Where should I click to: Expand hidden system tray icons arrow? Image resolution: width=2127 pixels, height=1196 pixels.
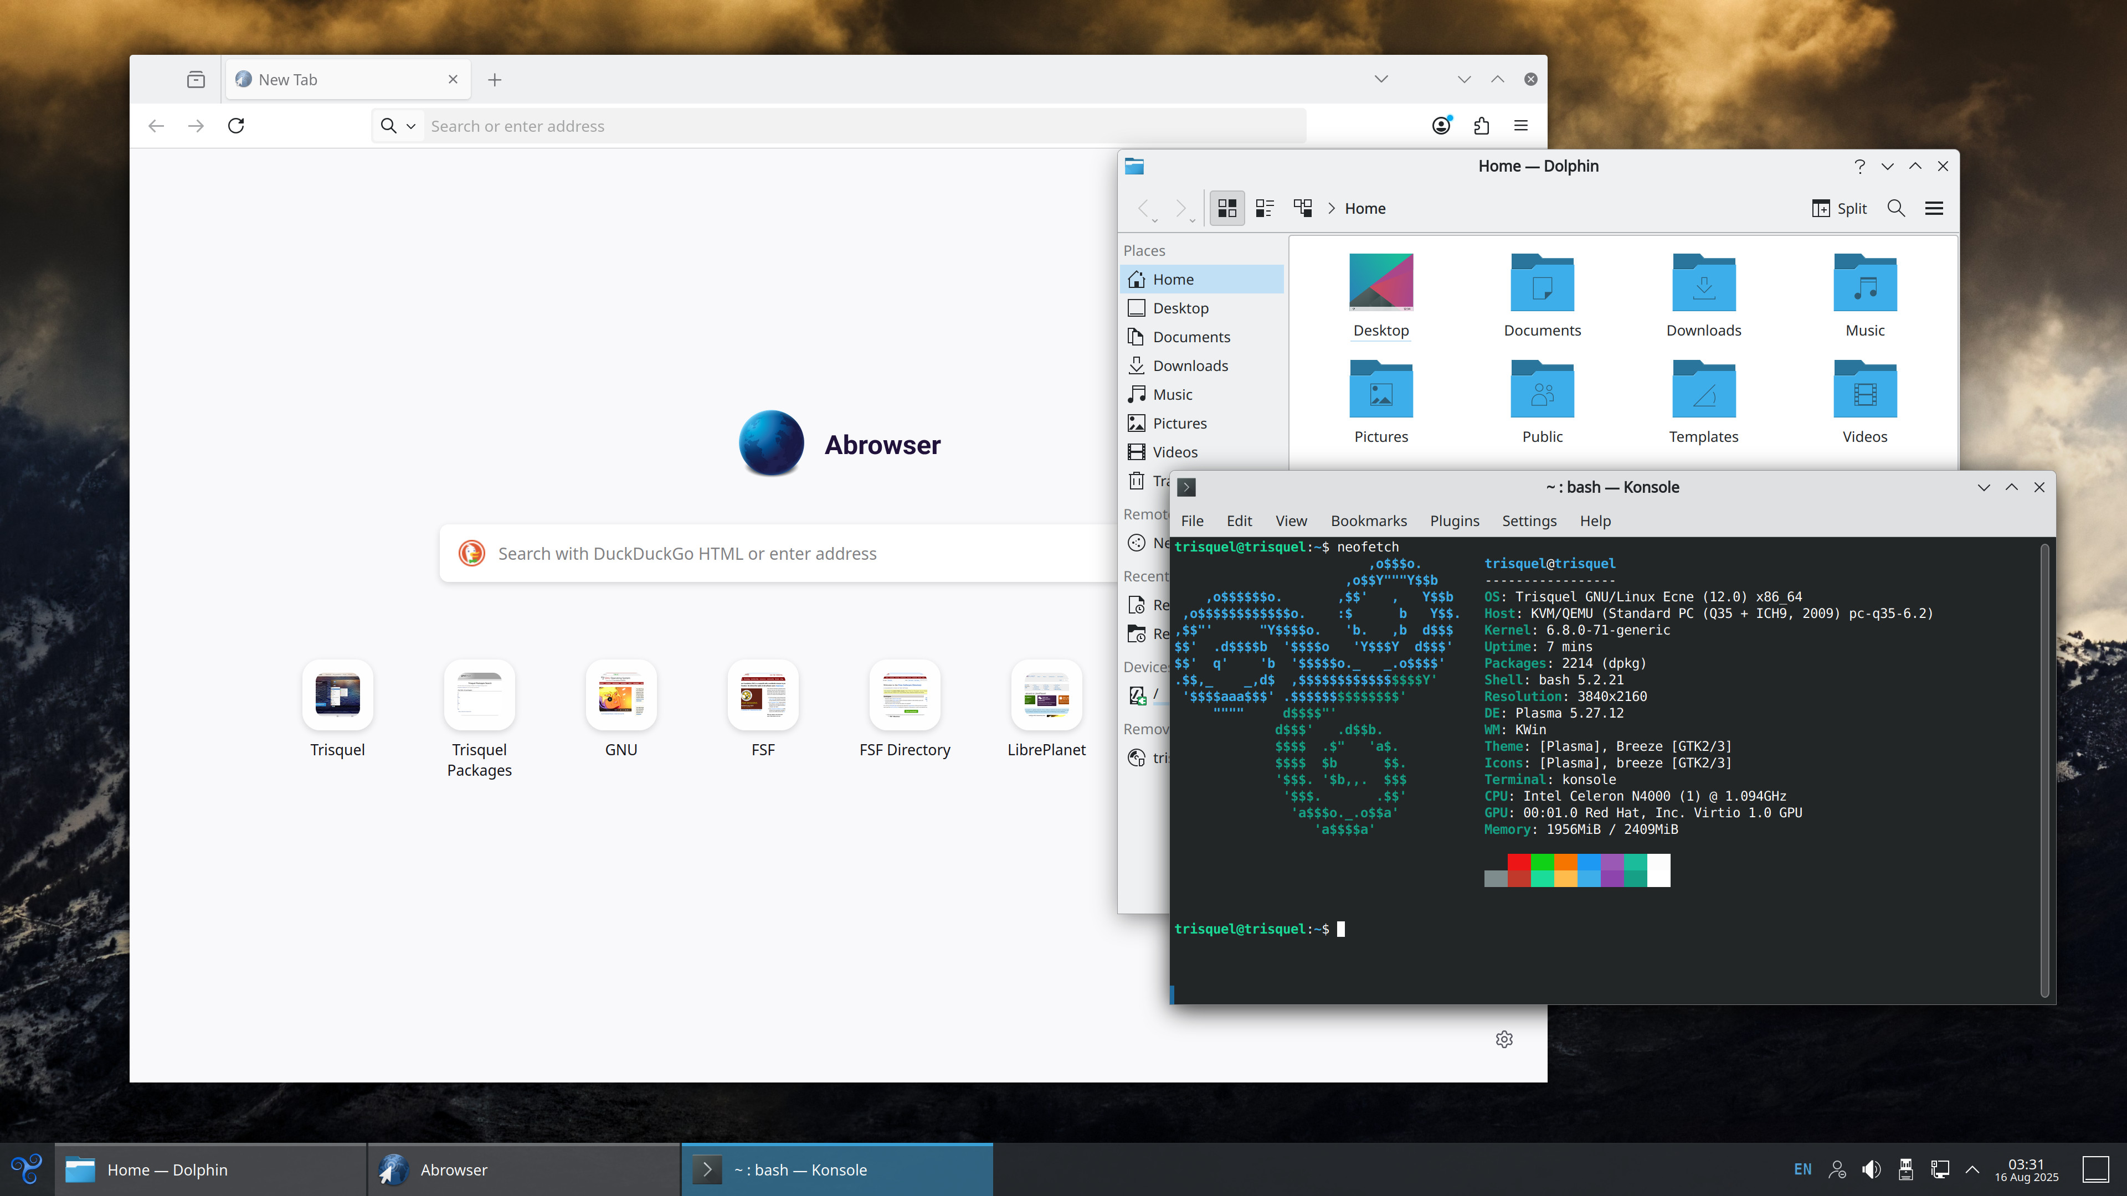coord(1972,1169)
